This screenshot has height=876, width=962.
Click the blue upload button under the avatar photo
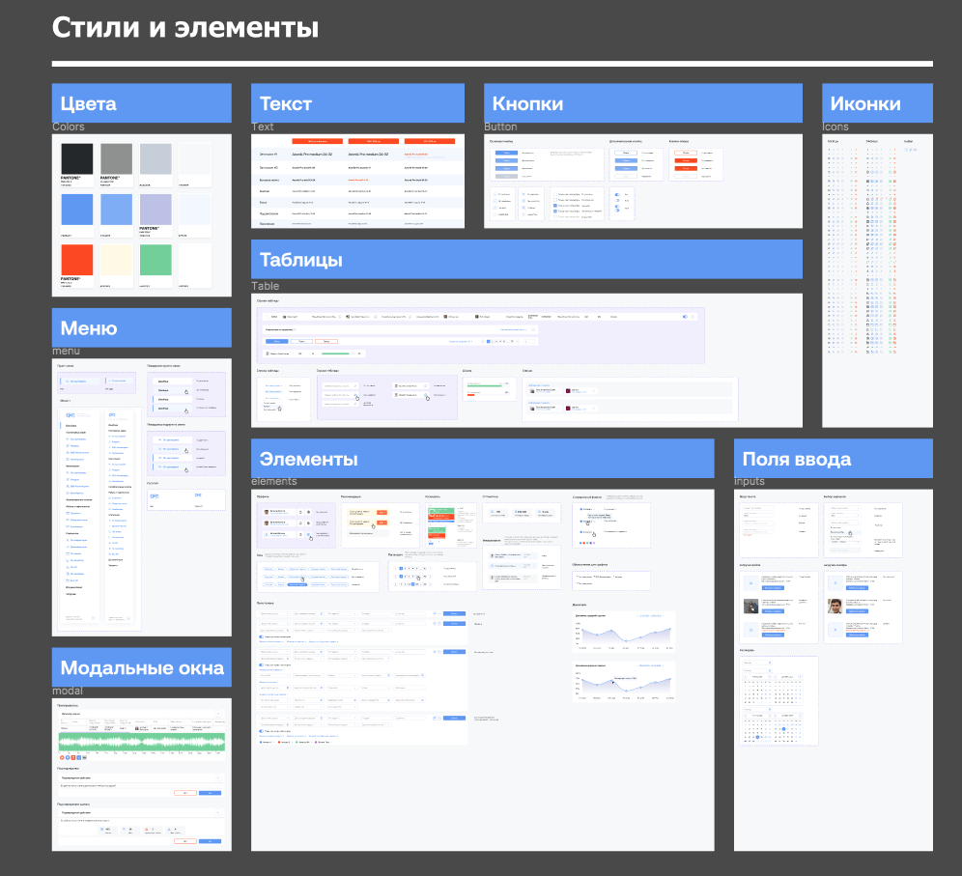click(857, 611)
